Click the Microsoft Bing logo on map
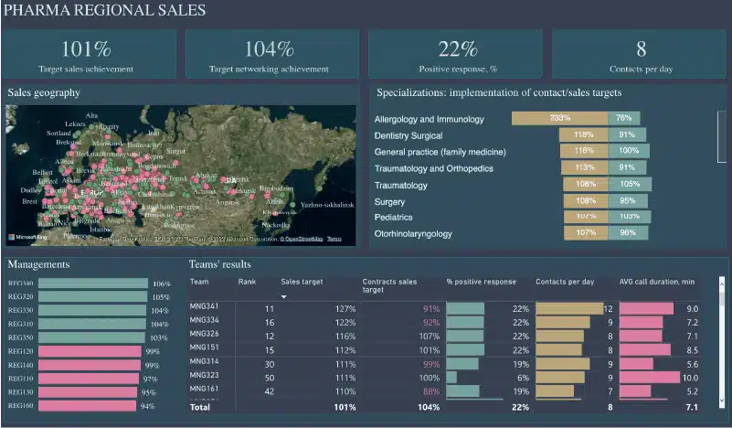Screen dimensions: 732x428 tap(27, 238)
